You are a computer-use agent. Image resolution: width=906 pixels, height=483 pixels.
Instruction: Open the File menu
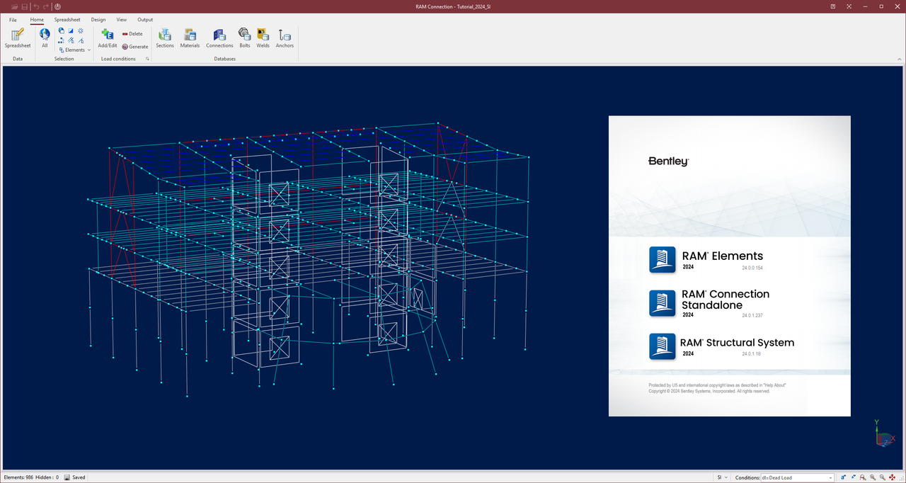pyautogui.click(x=13, y=20)
